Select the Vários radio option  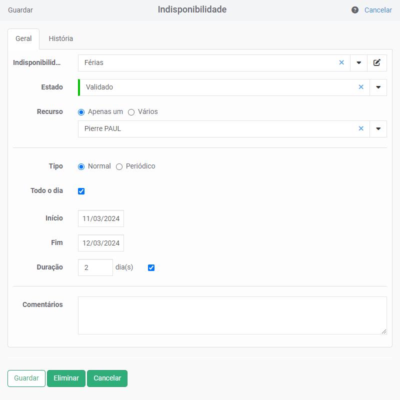(x=131, y=112)
